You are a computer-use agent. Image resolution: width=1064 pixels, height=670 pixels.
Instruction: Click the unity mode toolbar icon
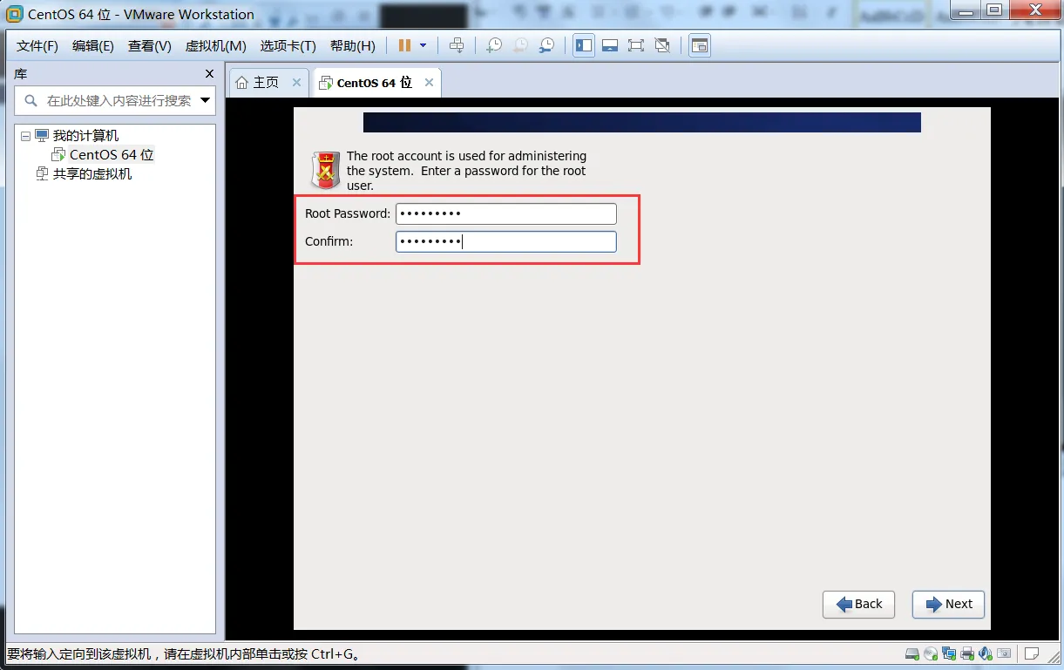click(x=662, y=45)
